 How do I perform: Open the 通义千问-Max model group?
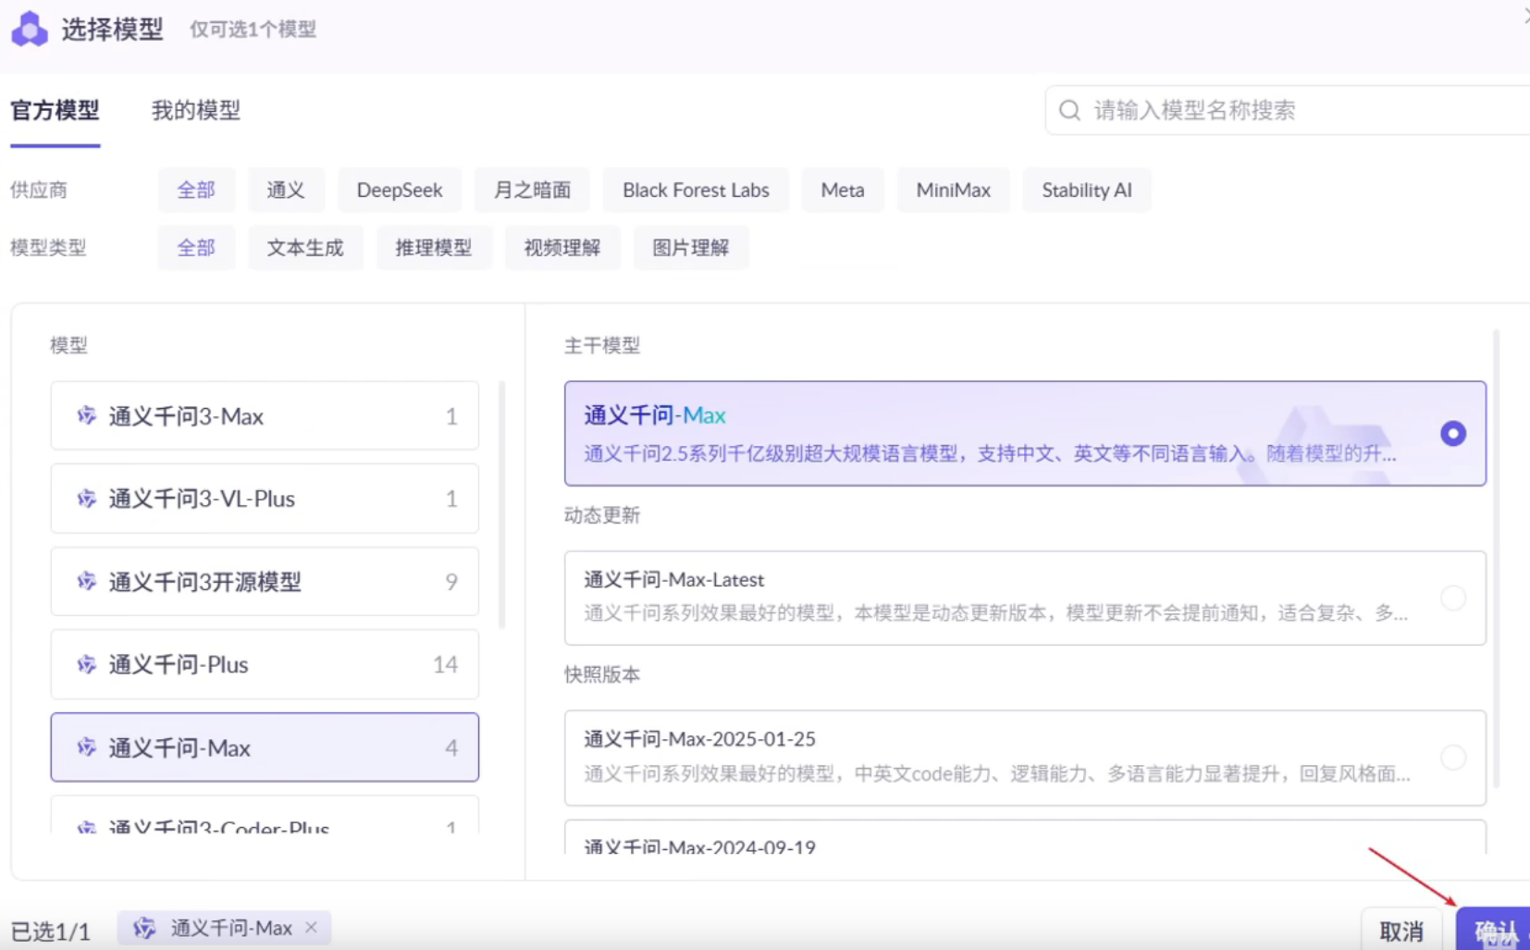coord(265,746)
